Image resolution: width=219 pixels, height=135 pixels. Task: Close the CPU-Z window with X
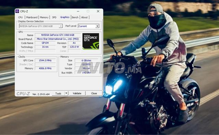pos(98,11)
